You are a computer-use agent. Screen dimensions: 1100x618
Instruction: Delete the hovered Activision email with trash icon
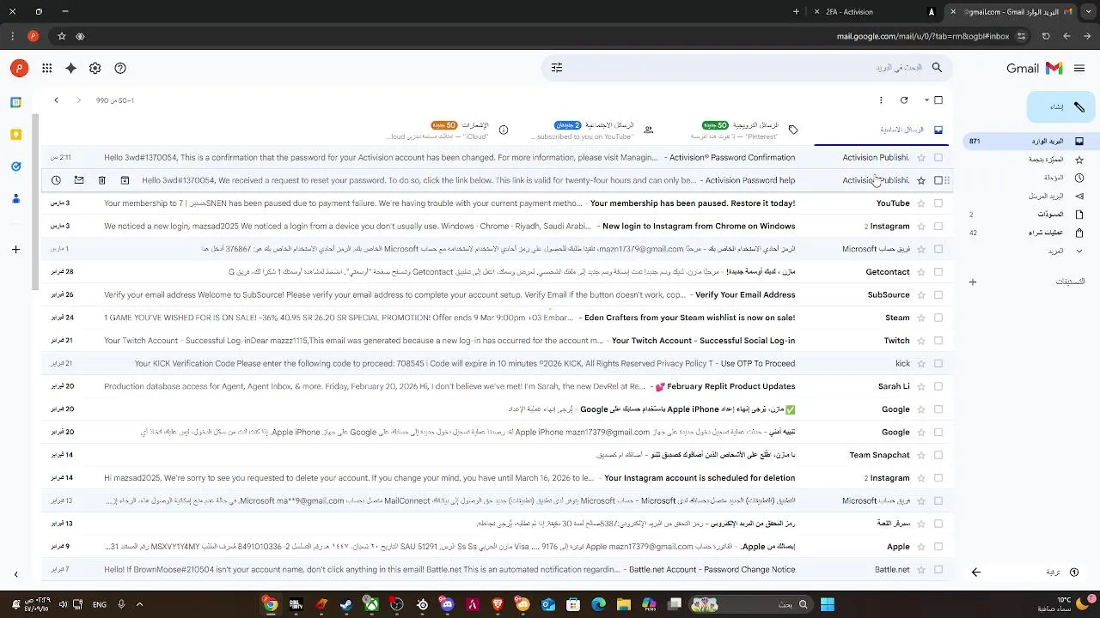(101, 180)
